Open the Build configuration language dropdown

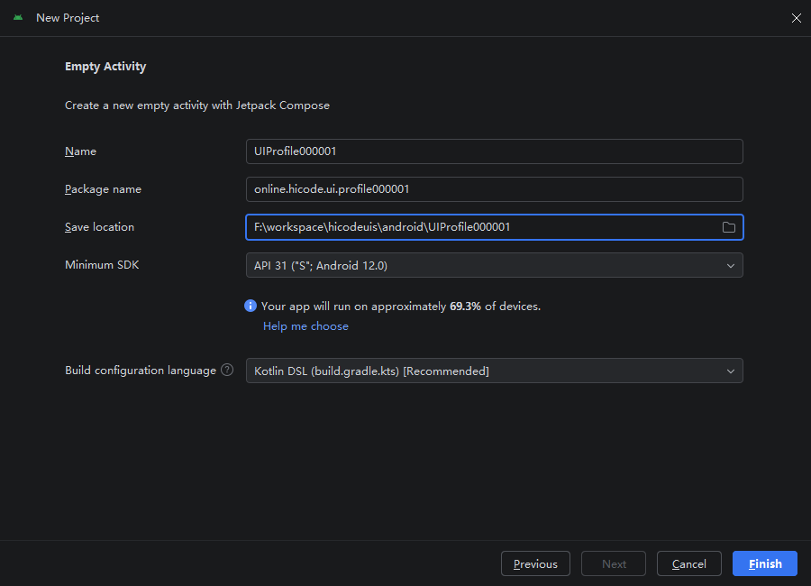coord(495,371)
